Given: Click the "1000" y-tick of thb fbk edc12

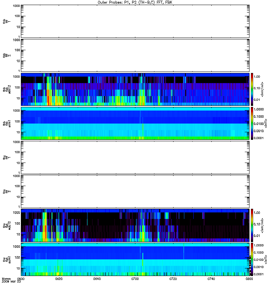Looking at the screenshot, I should 16,77.
